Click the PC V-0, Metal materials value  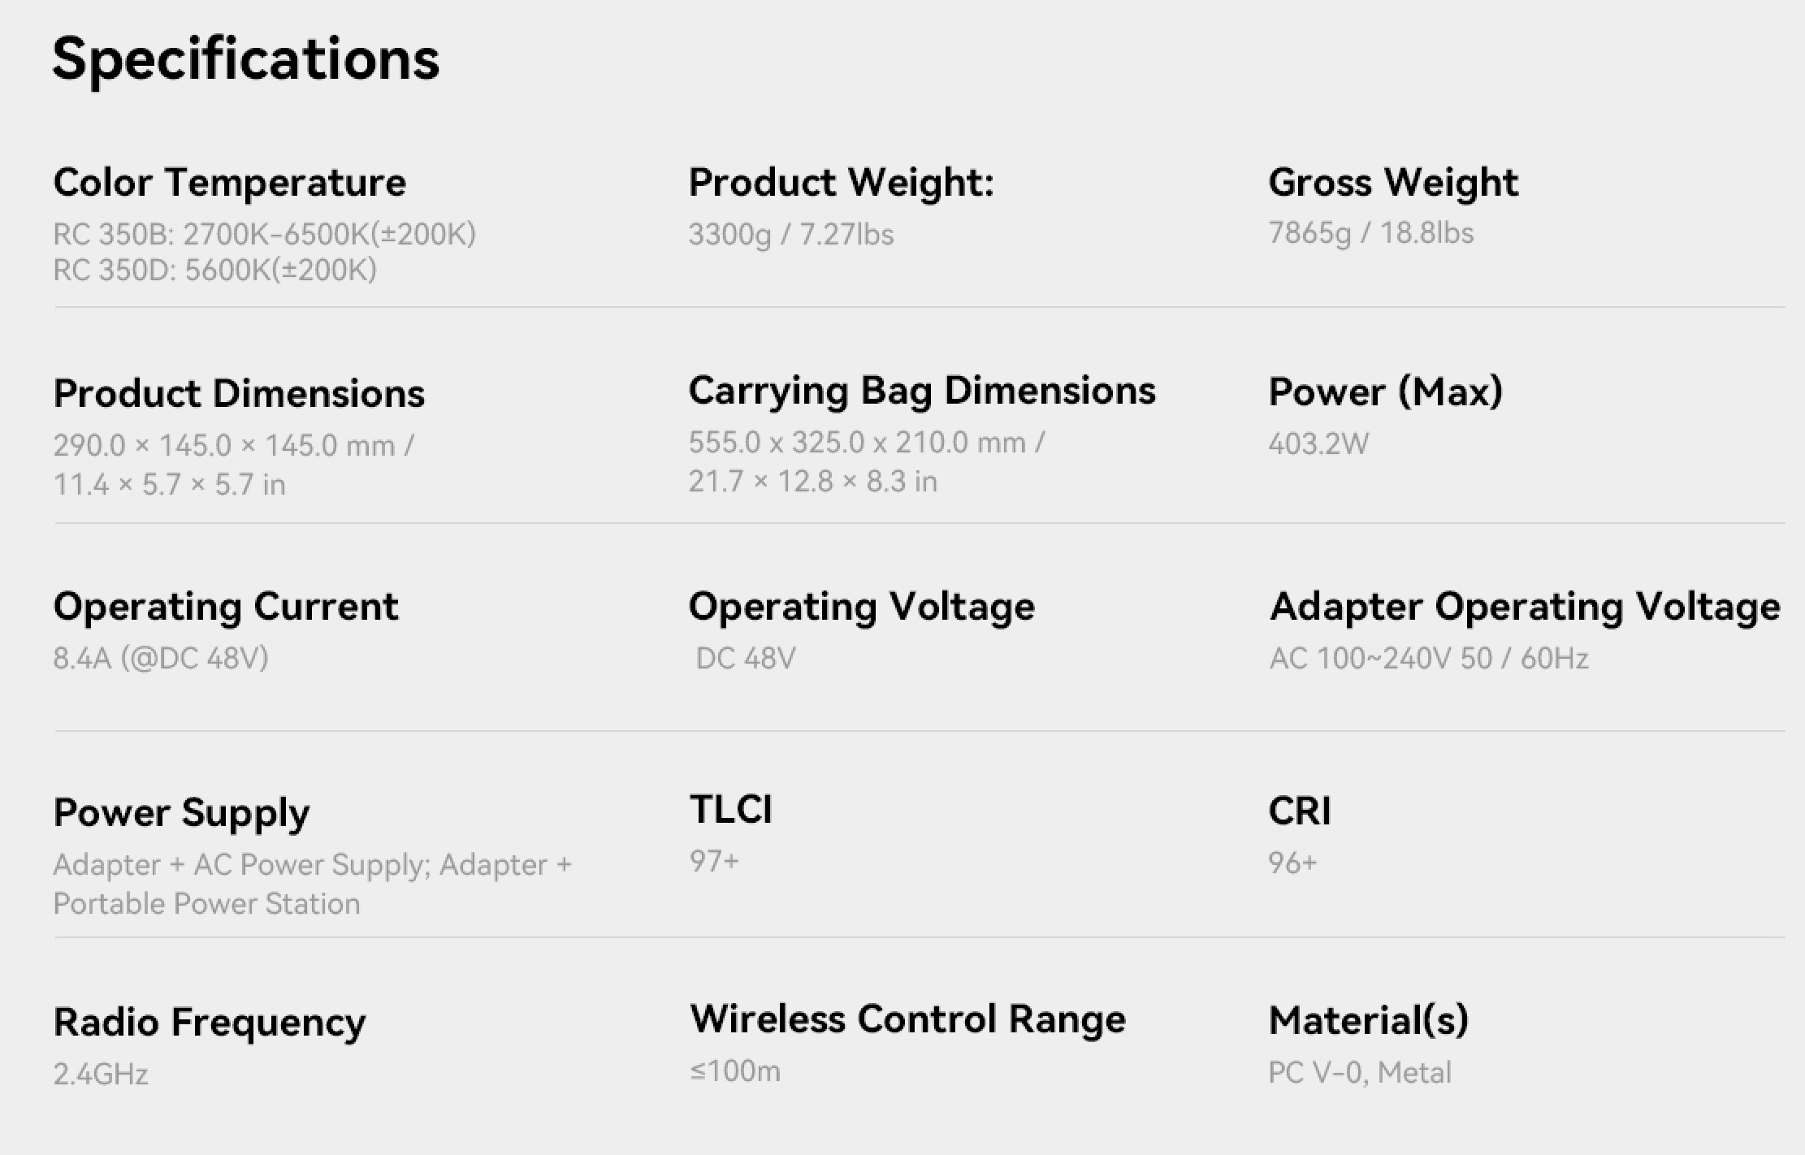(1359, 1072)
